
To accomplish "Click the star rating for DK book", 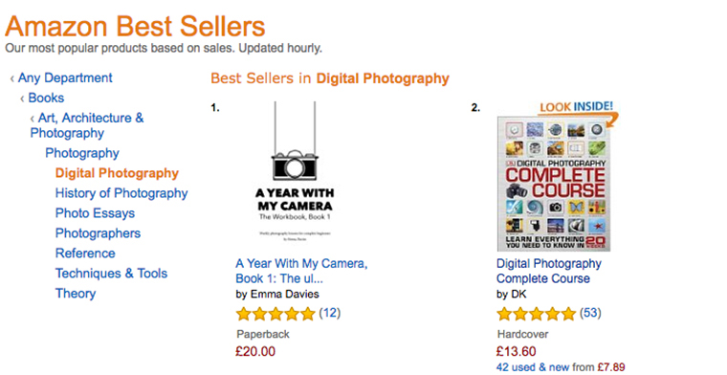I will click(x=536, y=314).
